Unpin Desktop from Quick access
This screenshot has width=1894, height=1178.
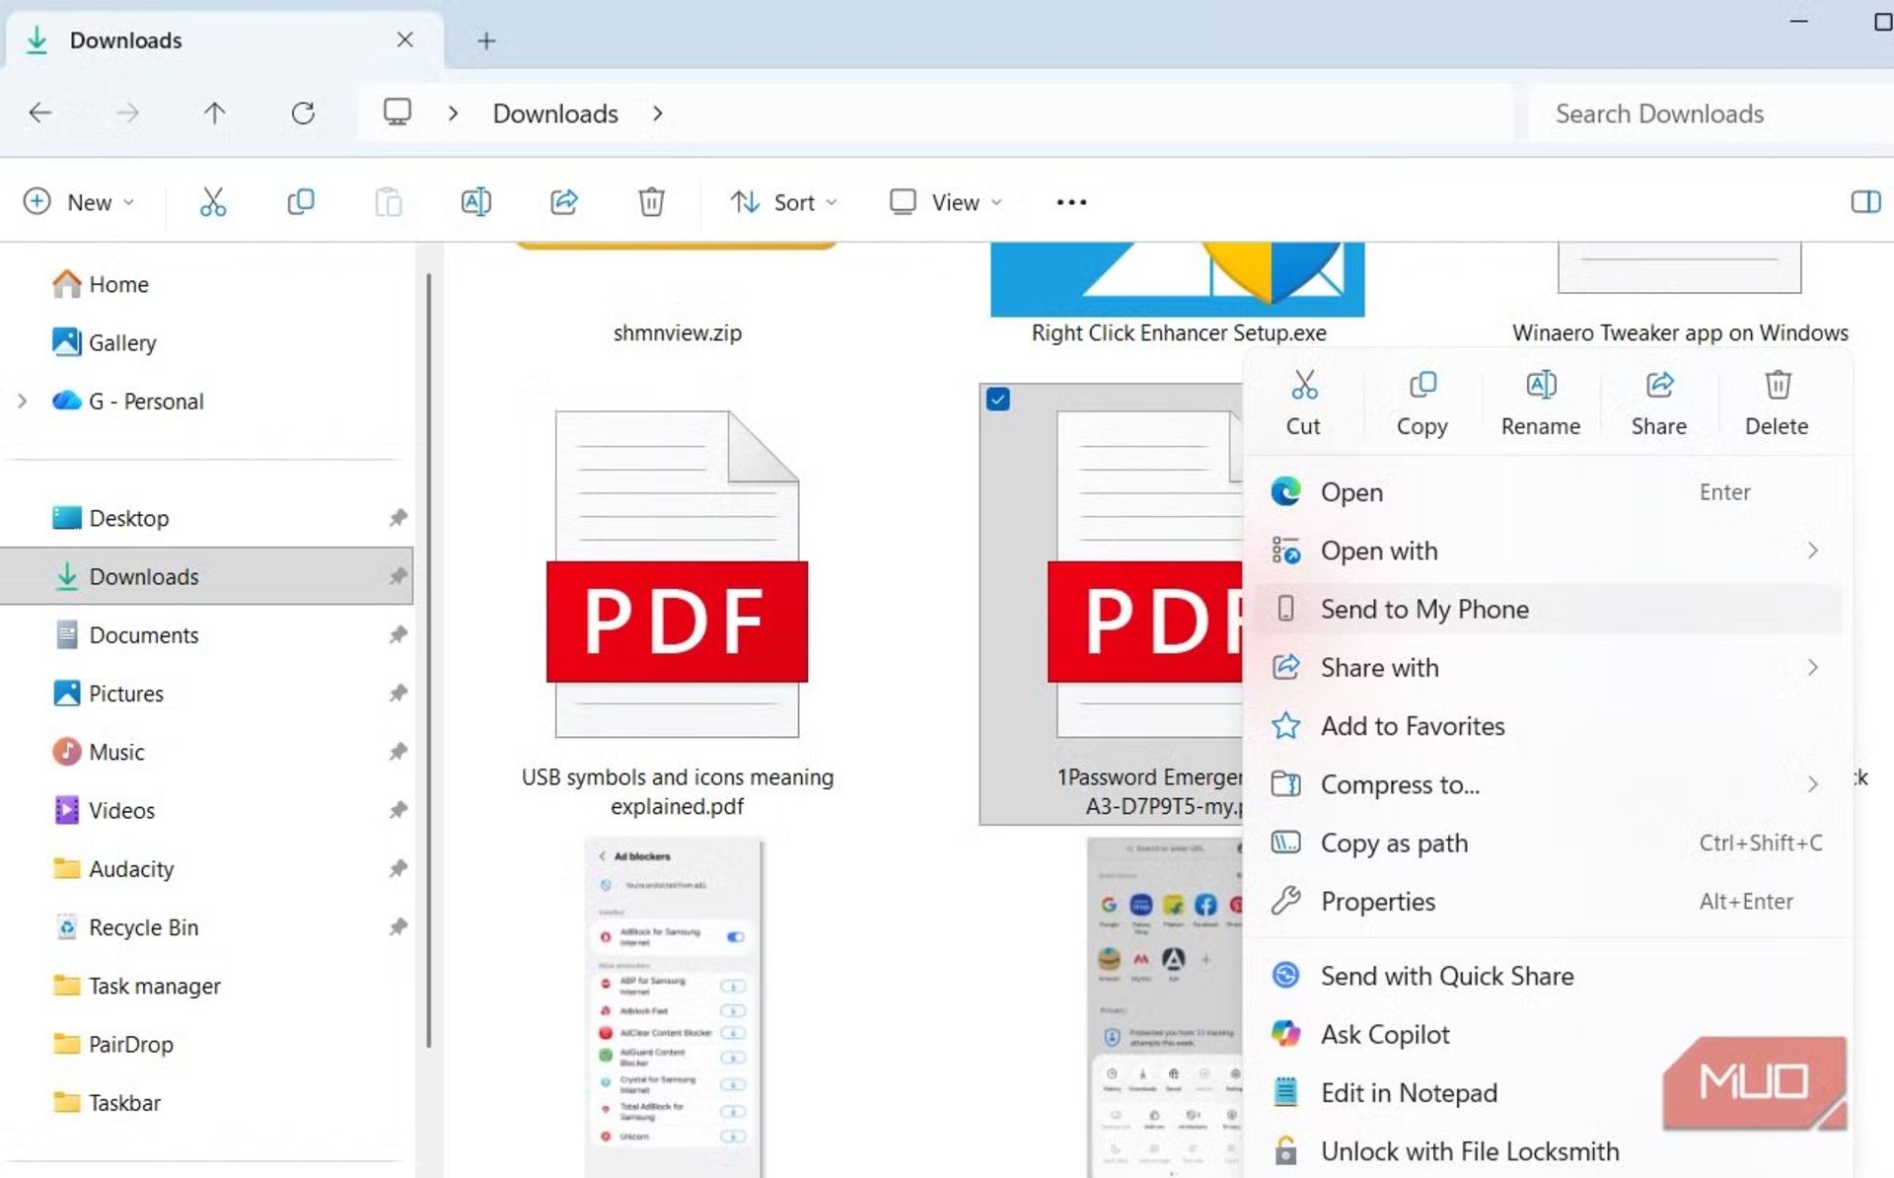point(398,518)
